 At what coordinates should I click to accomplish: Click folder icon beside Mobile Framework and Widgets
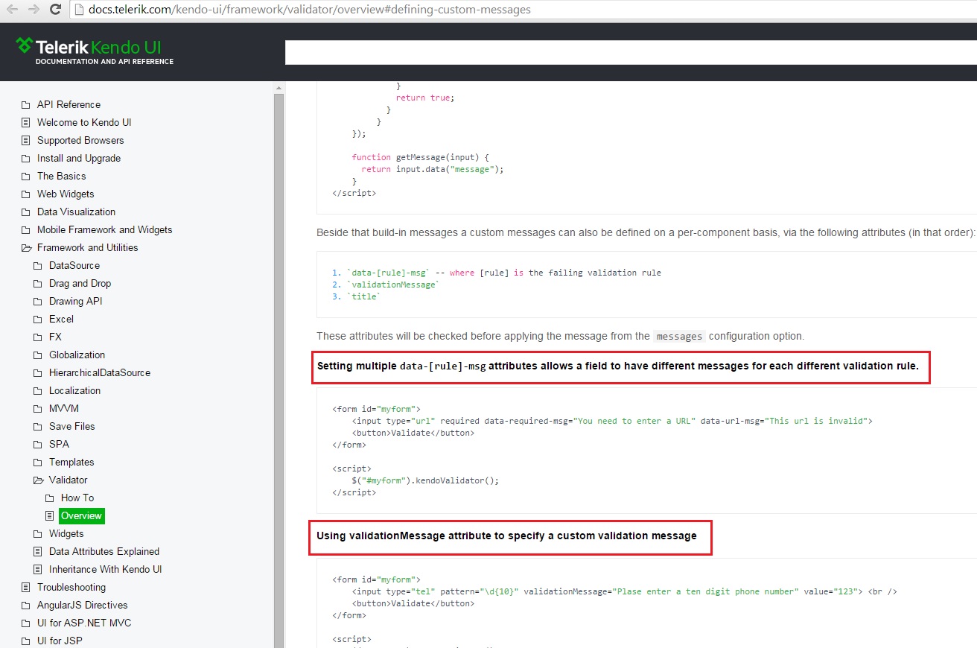pyautogui.click(x=25, y=230)
